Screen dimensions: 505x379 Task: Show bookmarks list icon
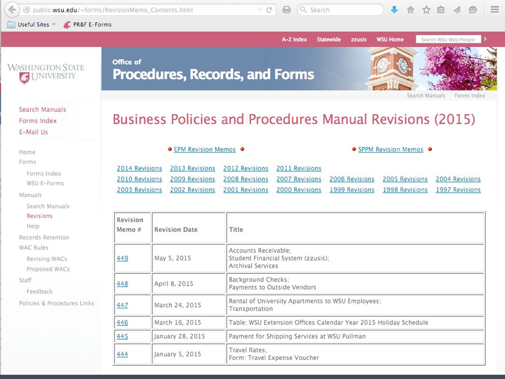[441, 10]
